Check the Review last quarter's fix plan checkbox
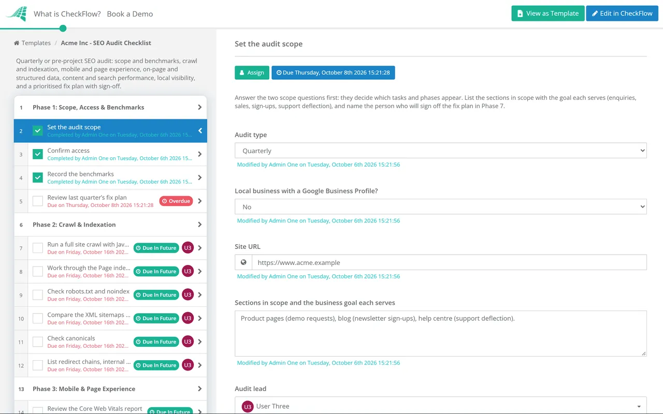Viewport: 663px width, 414px height. pos(38,201)
